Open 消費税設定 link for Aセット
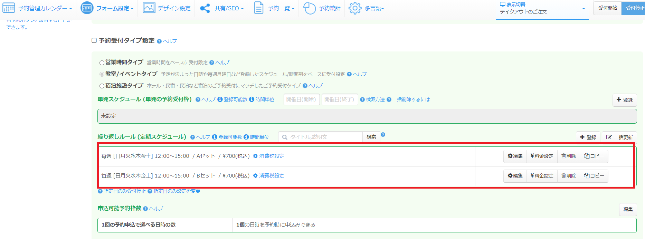The height and width of the screenshot is (239, 645). (272, 156)
